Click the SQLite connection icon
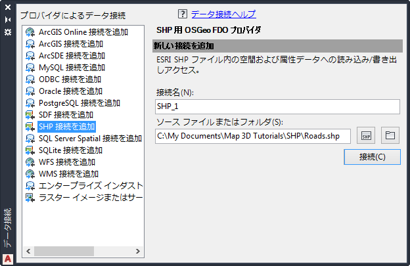This screenshot has width=410, height=266. point(30,150)
